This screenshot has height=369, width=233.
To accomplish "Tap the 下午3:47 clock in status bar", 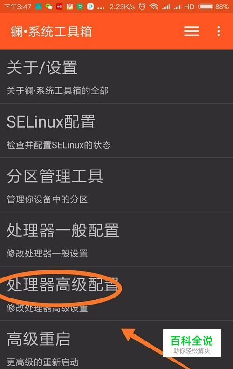I will click(x=18, y=7).
